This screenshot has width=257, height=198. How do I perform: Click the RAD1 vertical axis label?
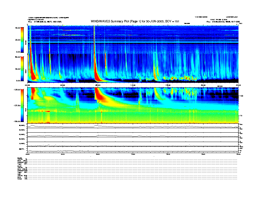tap(26, 71)
